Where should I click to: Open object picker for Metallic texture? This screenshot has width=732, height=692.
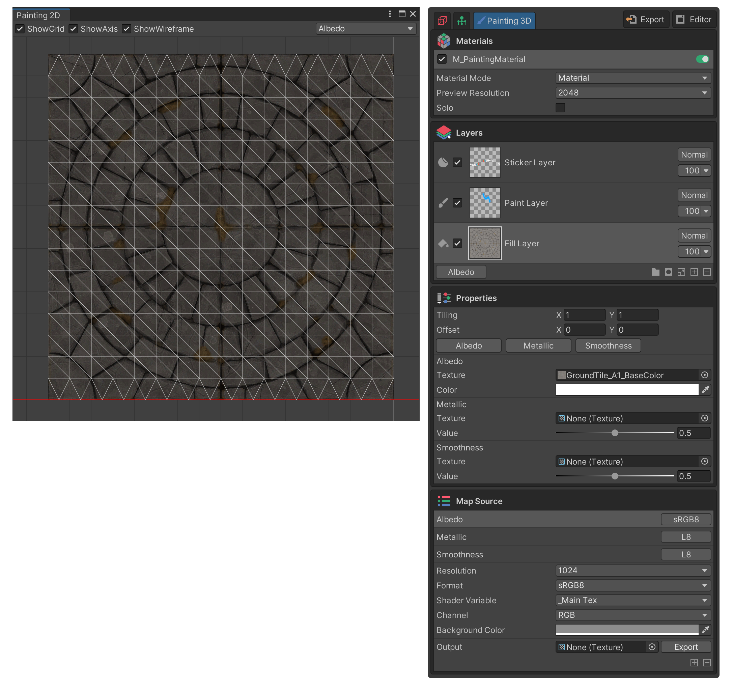(704, 418)
